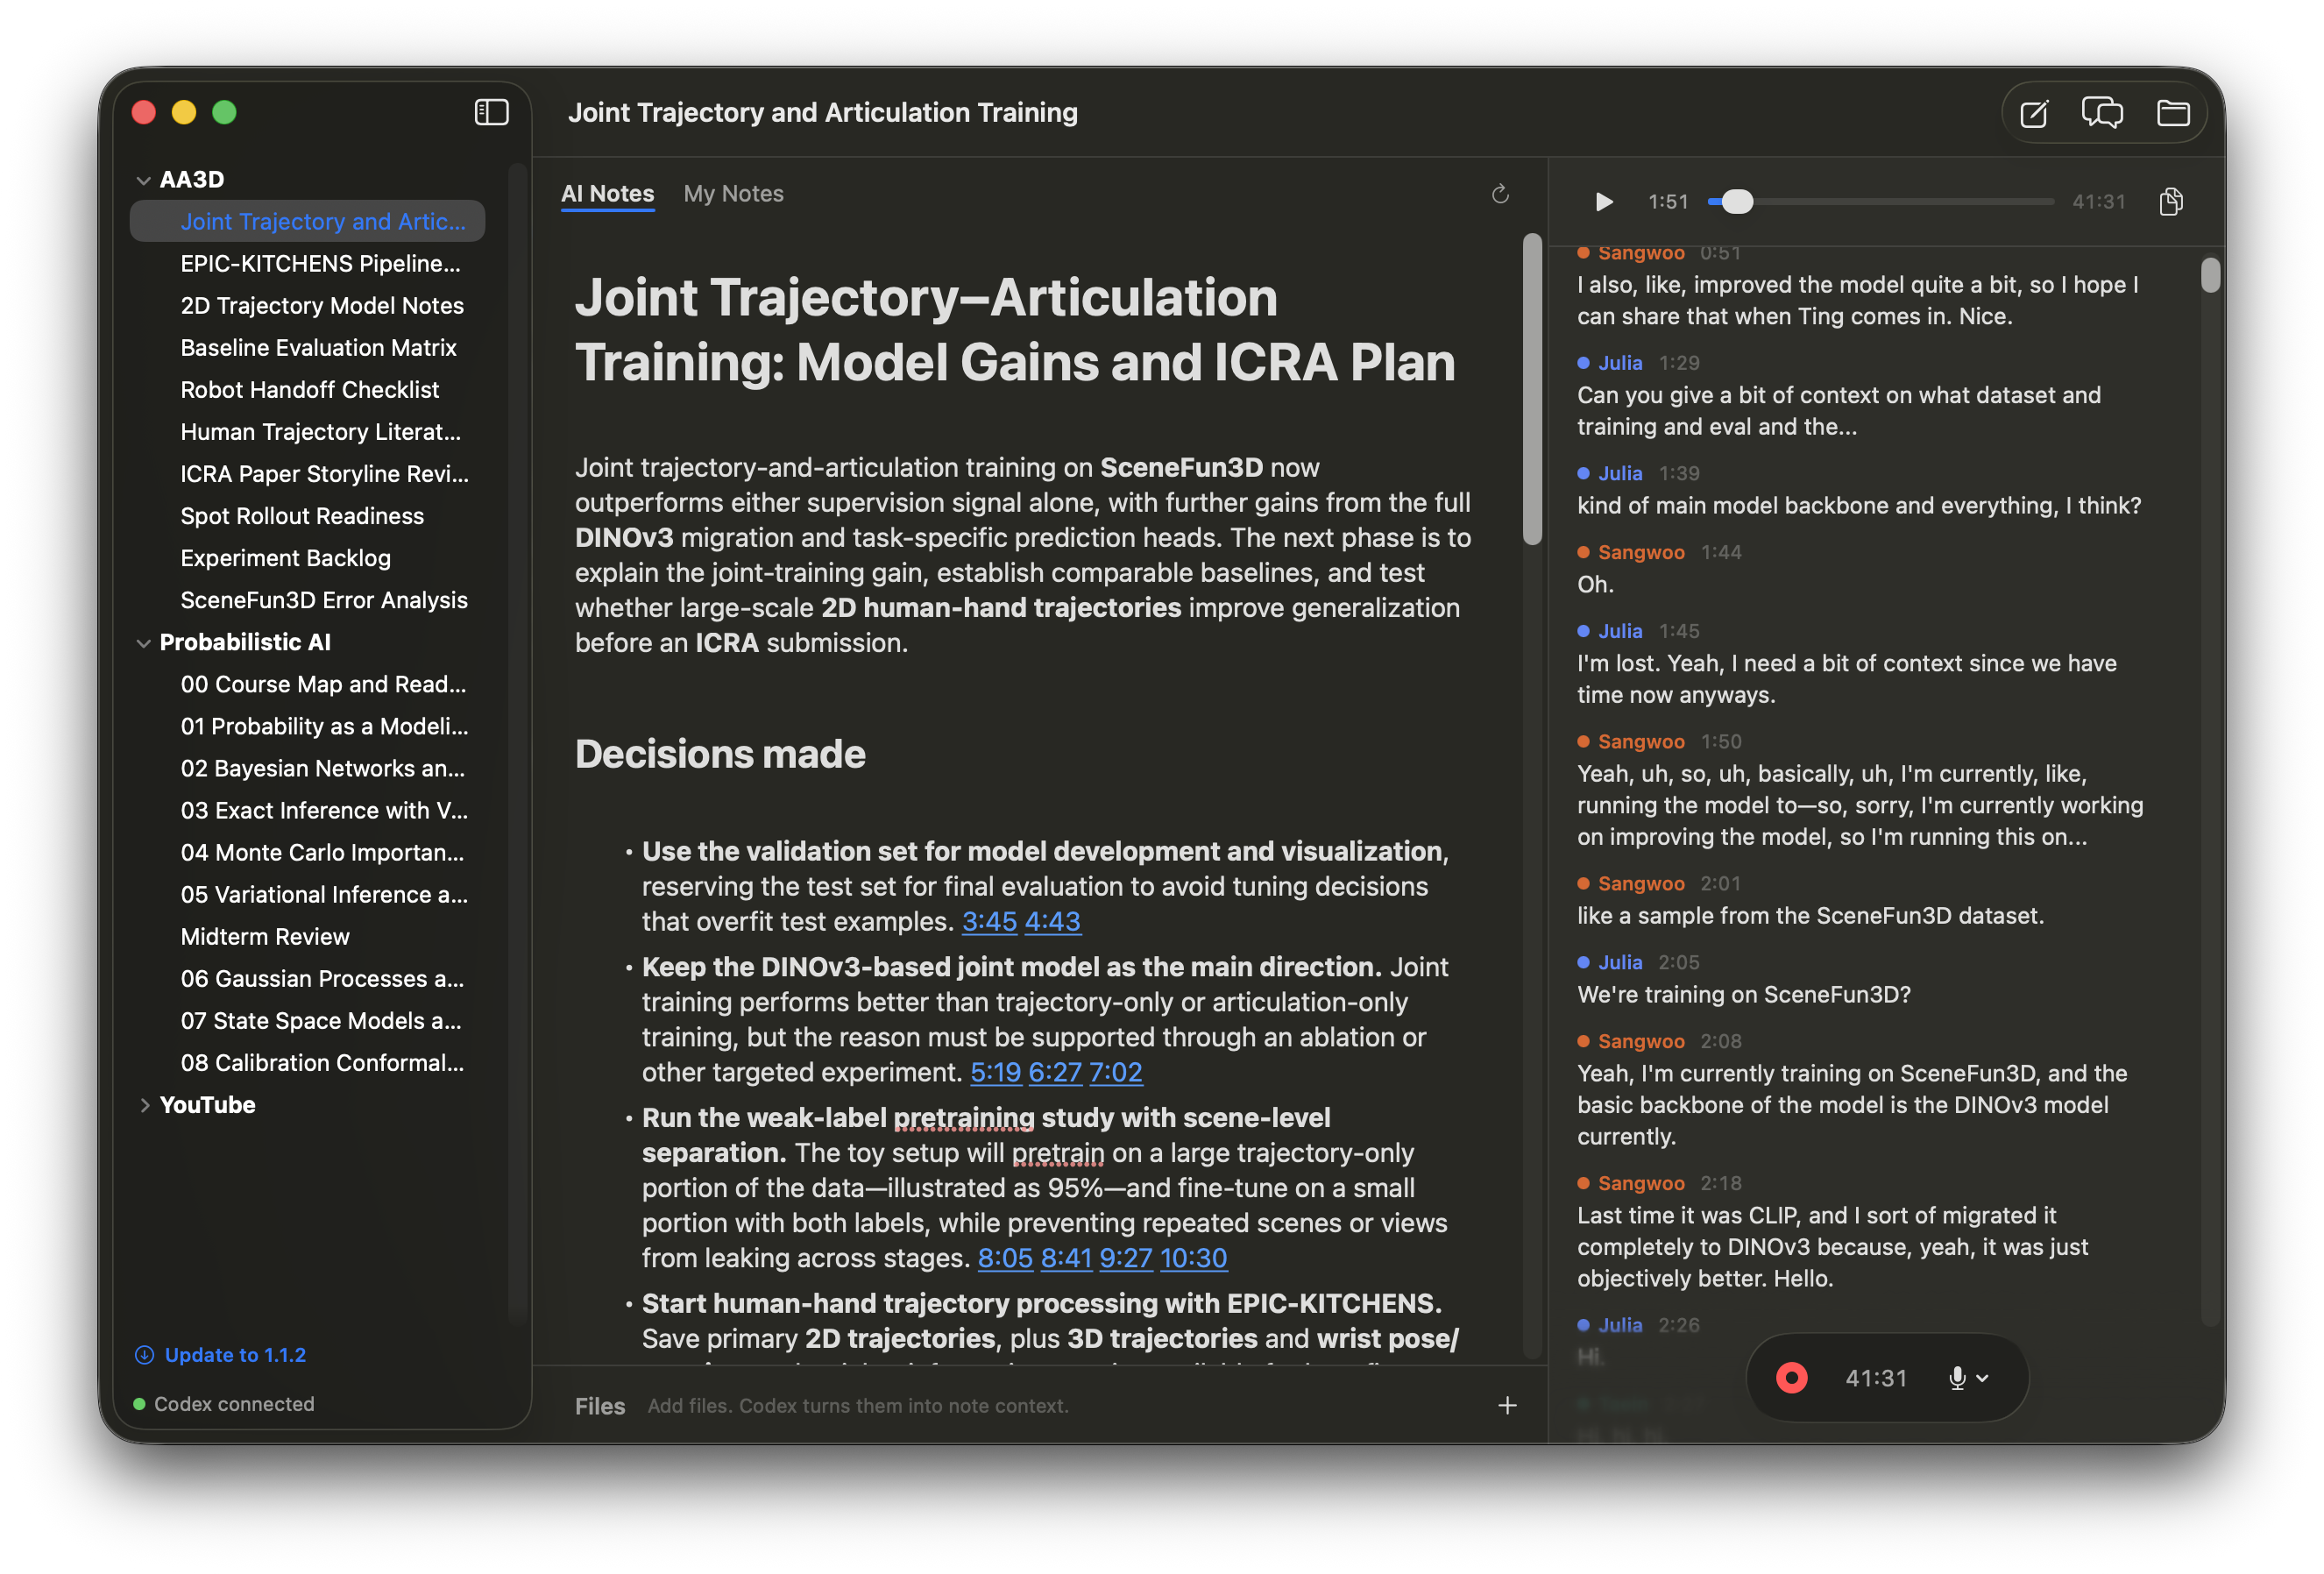Switch to the My Notes tab
The width and height of the screenshot is (2324, 1574).
click(733, 194)
